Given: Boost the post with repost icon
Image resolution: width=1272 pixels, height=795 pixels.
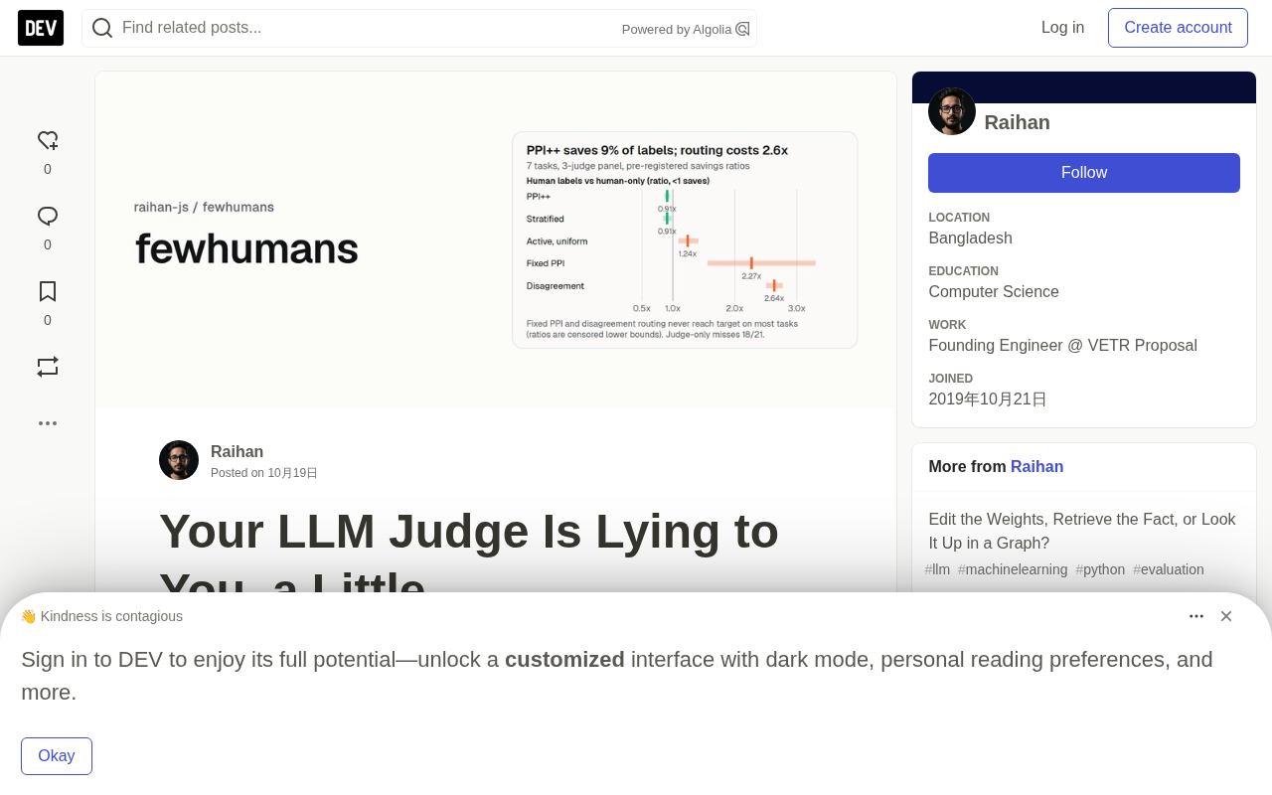Looking at the screenshot, I should click(48, 367).
